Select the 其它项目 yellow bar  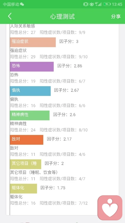26,164
